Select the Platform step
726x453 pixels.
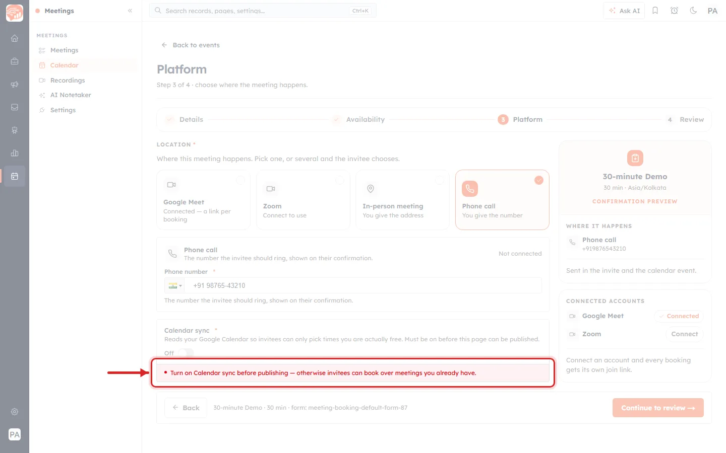520,120
